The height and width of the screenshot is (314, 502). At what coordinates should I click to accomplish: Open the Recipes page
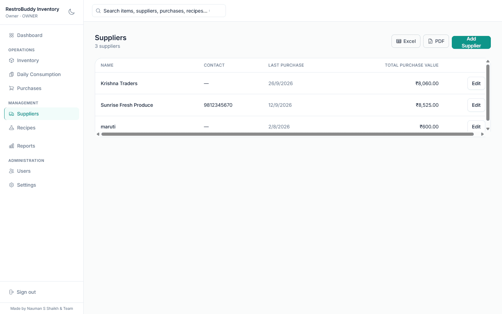tap(42, 128)
